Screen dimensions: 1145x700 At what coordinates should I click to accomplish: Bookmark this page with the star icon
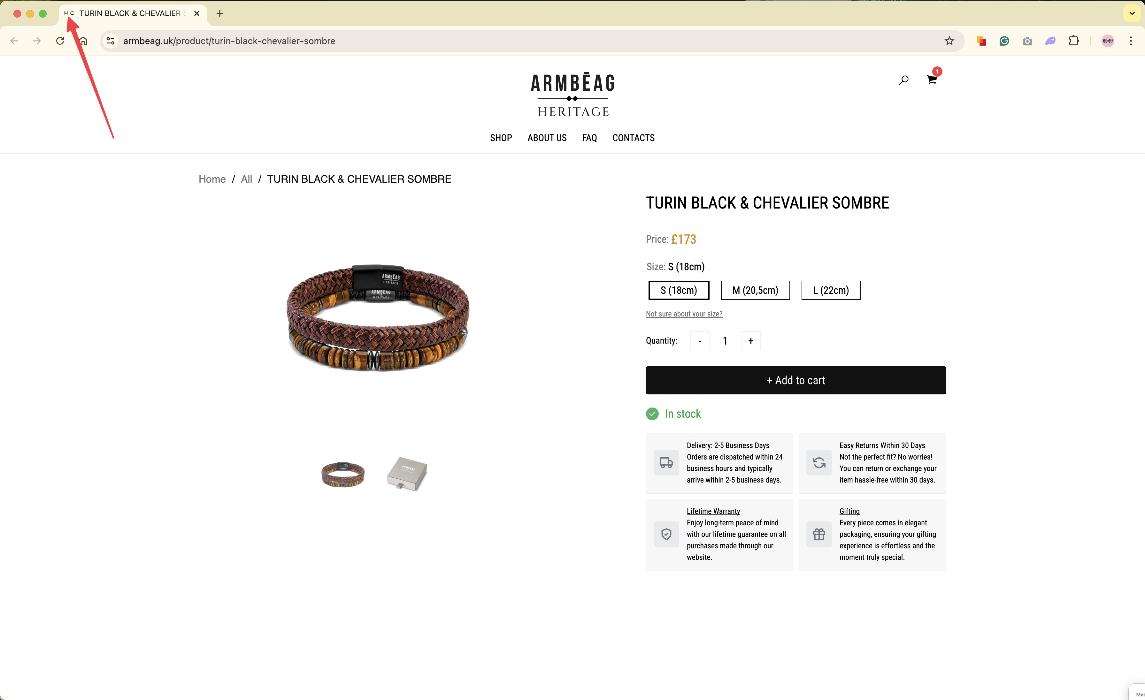tap(949, 41)
